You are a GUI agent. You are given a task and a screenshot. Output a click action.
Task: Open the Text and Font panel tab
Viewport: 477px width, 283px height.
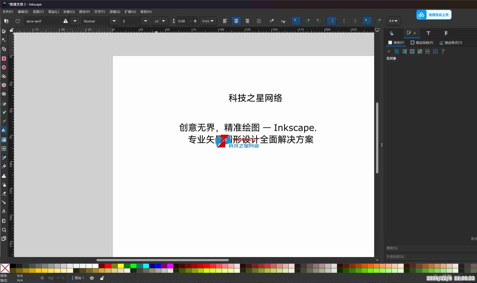[428, 33]
